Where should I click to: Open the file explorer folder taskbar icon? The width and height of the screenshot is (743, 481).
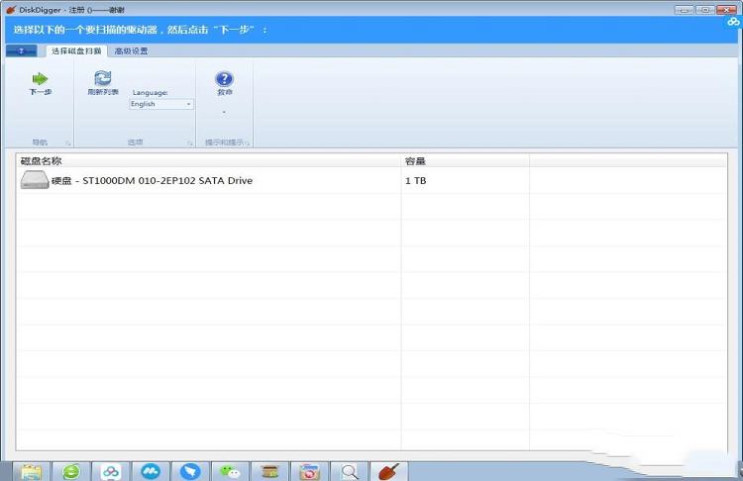[31, 471]
